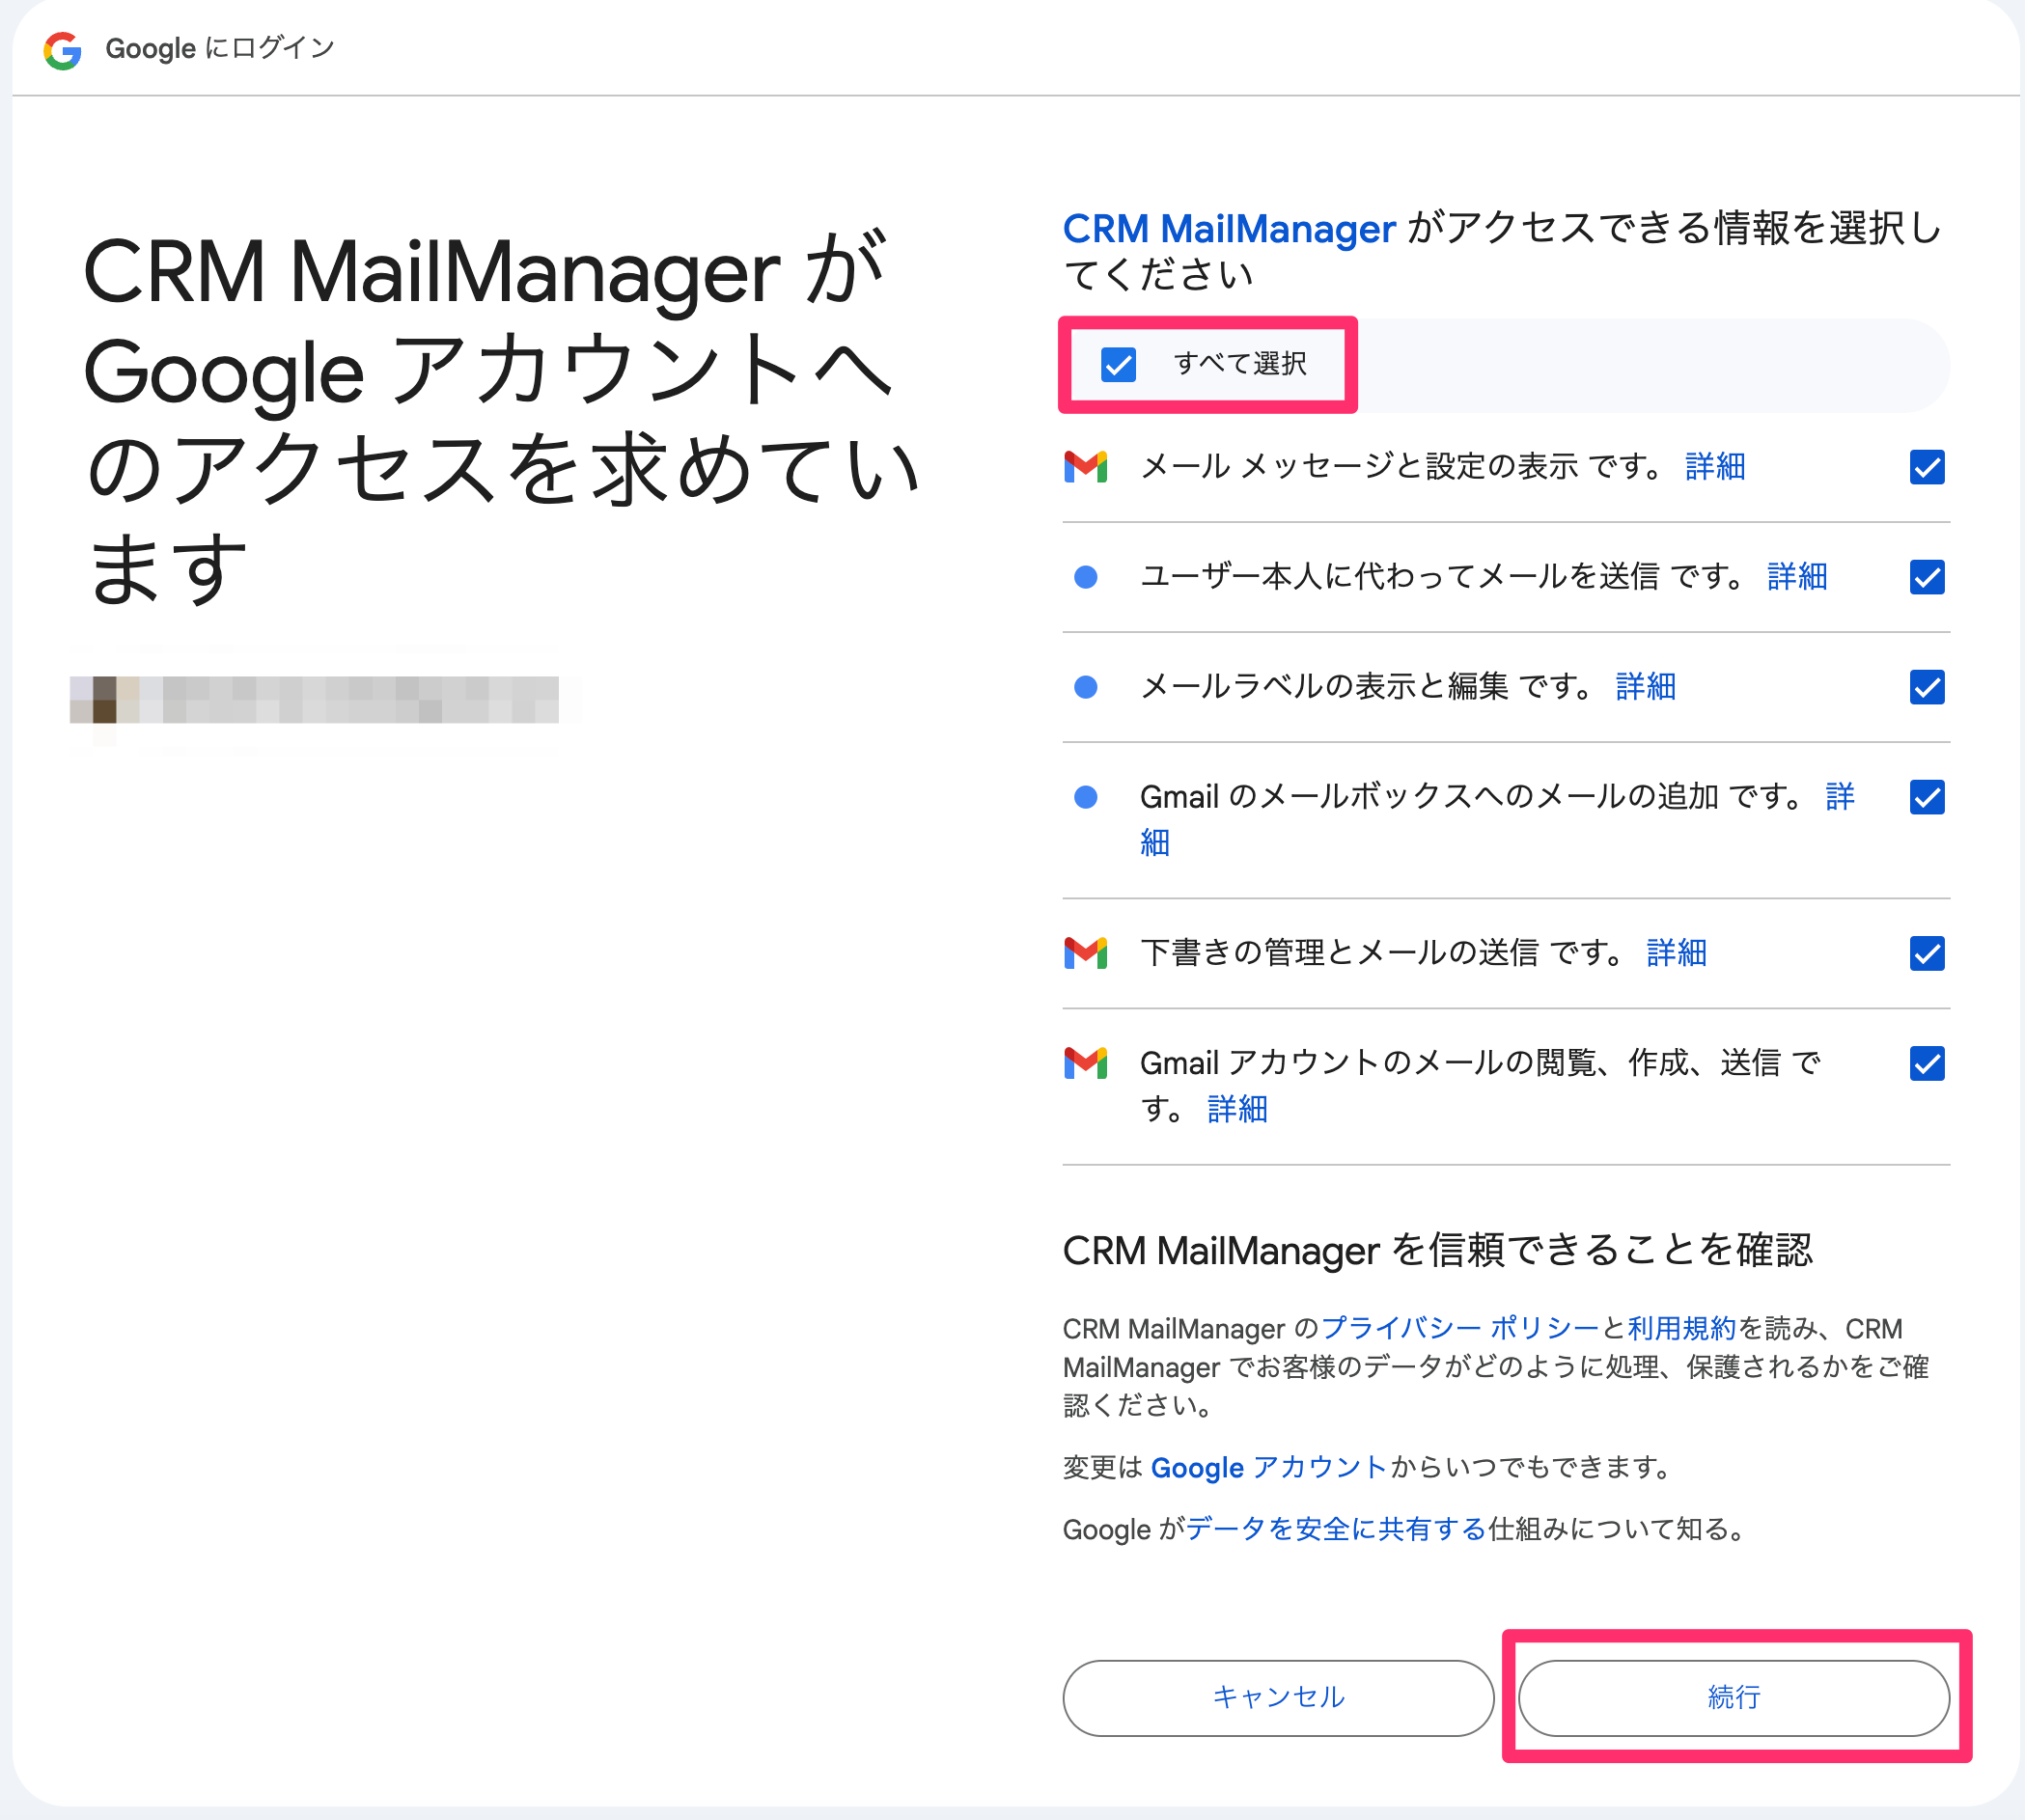Click blue dot beside ユーザー本人に代わってメールを送信
Screen dimensions: 2025x1820
[x=1085, y=577]
